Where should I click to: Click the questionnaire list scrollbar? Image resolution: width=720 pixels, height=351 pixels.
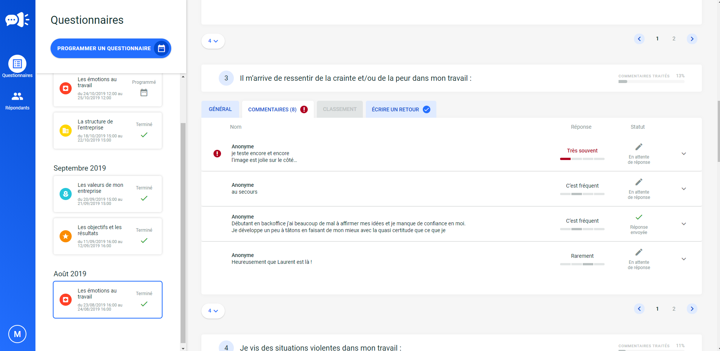tap(183, 232)
